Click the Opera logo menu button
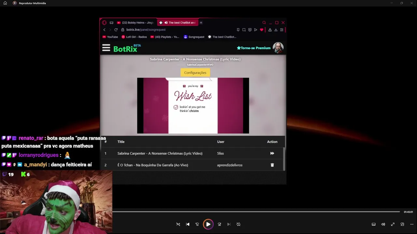 tap(104, 23)
